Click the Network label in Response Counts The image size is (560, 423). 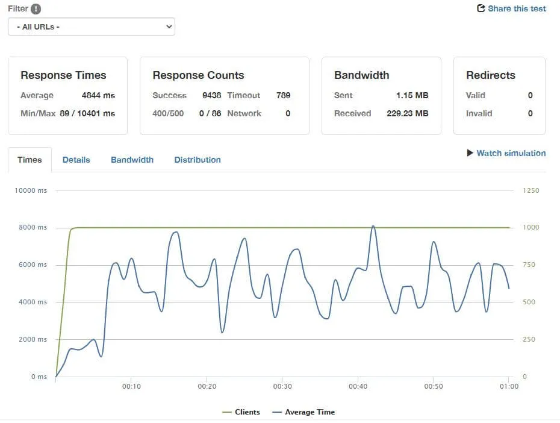tap(244, 114)
